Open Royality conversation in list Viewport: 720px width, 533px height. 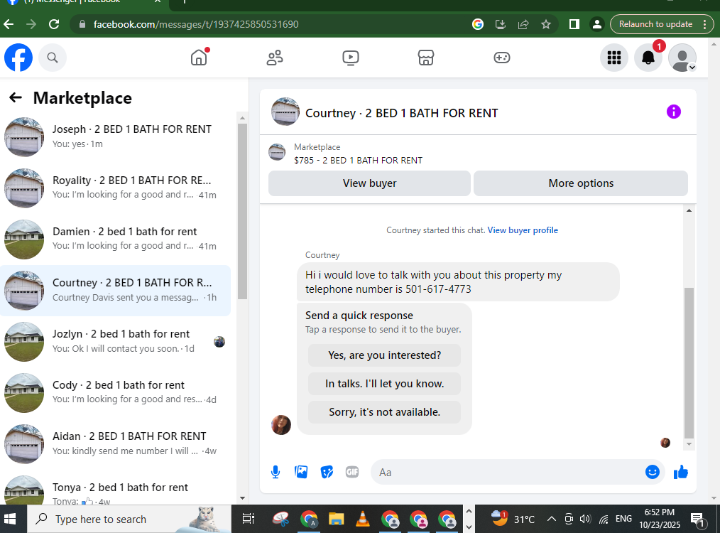point(115,188)
